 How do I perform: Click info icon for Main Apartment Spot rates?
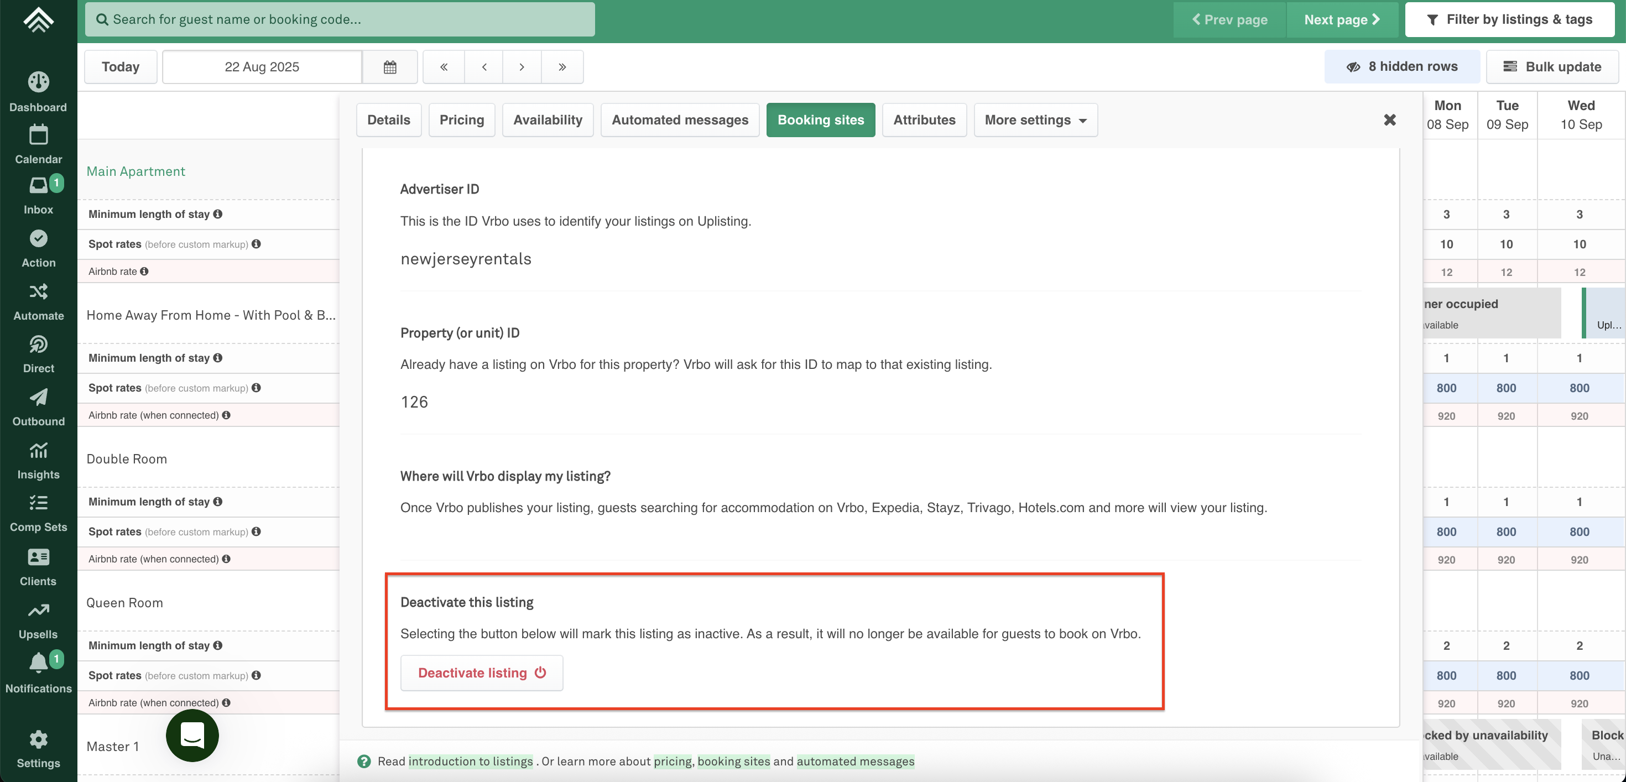256,244
